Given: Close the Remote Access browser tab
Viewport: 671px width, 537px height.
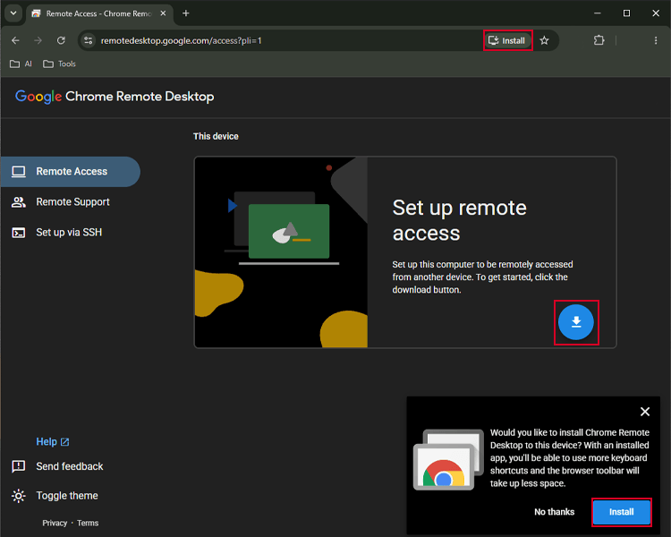Looking at the screenshot, I should click(x=163, y=13).
